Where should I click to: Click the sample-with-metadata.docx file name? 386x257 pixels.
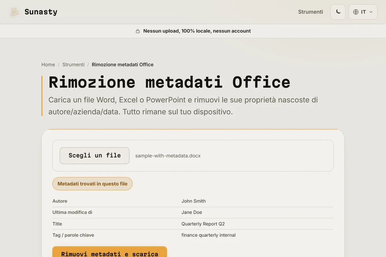[168, 156]
